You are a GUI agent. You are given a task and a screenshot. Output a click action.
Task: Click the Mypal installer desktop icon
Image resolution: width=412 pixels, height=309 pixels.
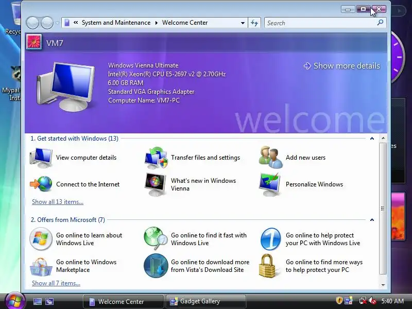12,83
